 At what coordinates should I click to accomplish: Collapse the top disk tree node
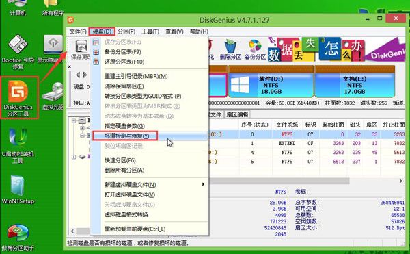[x=74, y=120]
